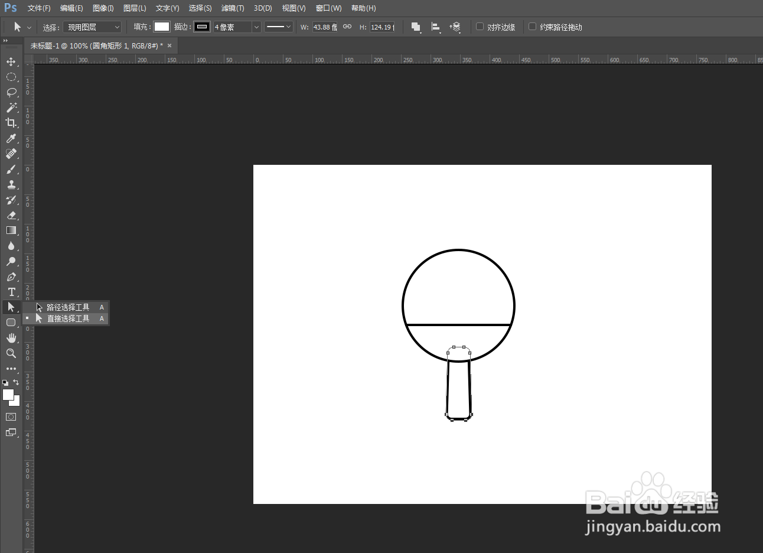Viewport: 763px width, 553px height.
Task: Enable the 对齐边缘 checkbox
Action: tap(480, 27)
